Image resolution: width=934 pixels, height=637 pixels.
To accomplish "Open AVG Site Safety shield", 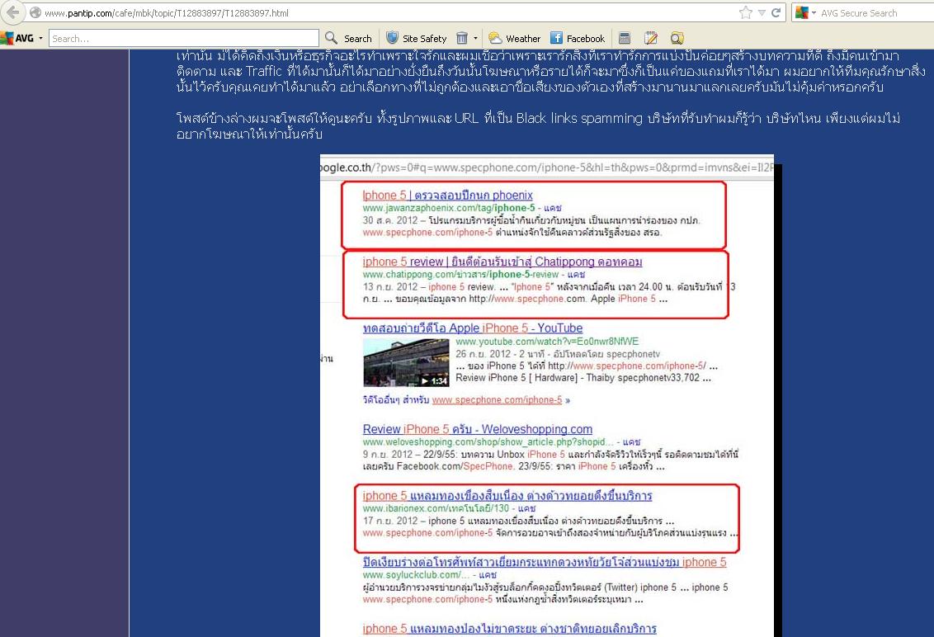I will tap(417, 38).
